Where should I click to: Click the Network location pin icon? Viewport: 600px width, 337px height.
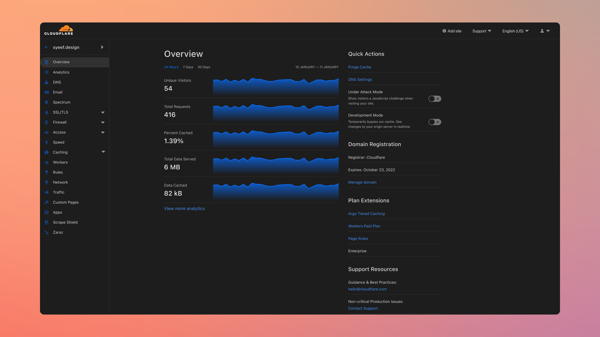click(x=46, y=182)
